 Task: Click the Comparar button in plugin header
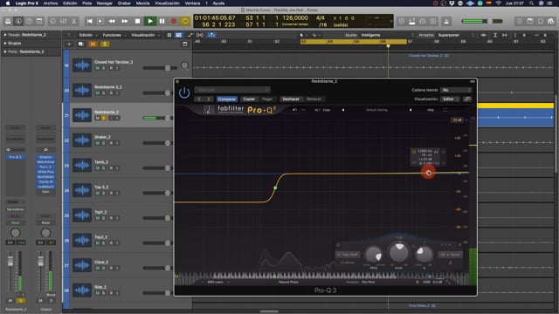227,99
